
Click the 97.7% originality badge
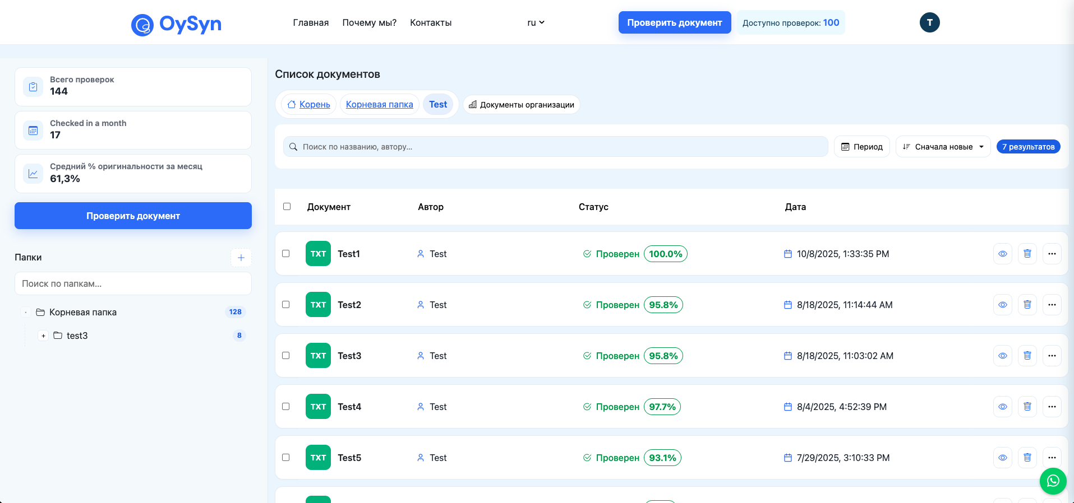pyautogui.click(x=662, y=407)
